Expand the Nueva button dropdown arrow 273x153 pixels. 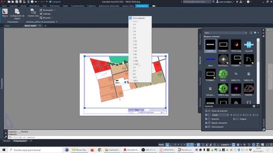tap(5, 18)
